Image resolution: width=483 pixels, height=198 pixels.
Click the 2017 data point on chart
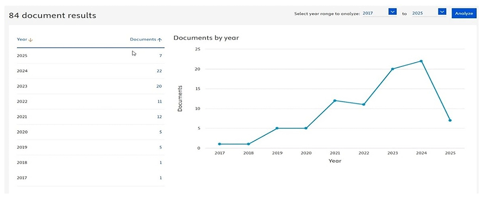click(x=219, y=144)
